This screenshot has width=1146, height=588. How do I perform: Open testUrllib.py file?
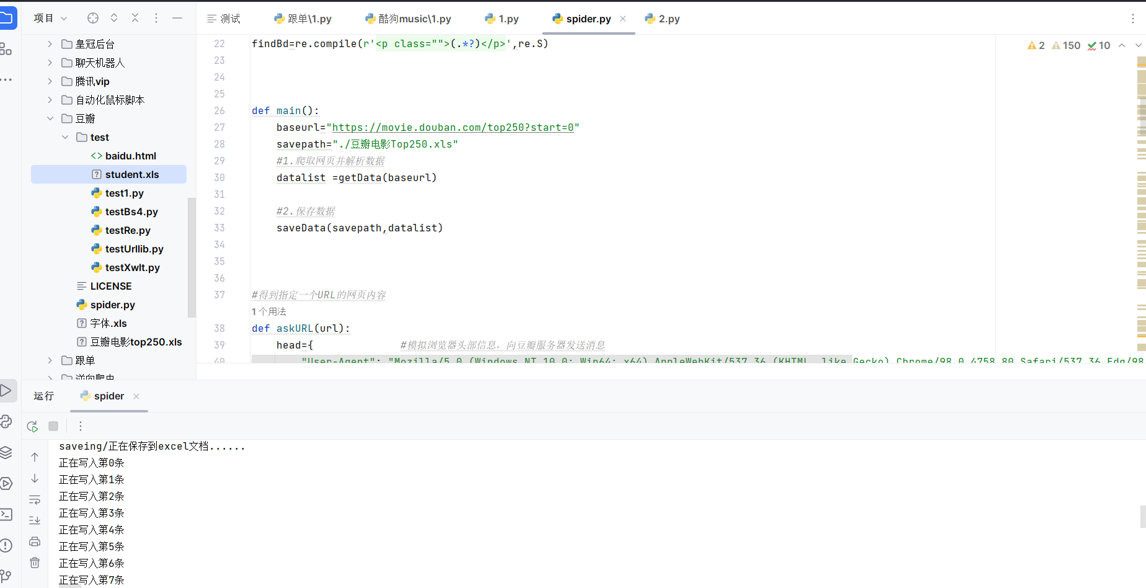[x=128, y=249]
